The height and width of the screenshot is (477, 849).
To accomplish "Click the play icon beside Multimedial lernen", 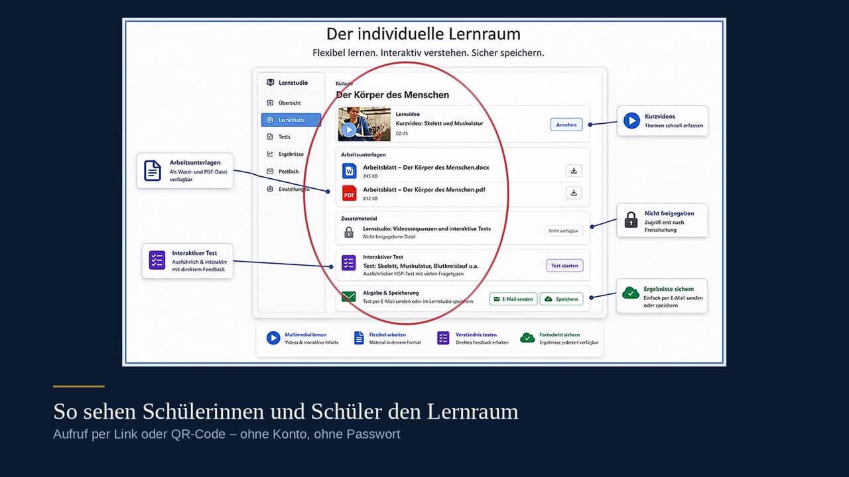I will click(x=273, y=338).
